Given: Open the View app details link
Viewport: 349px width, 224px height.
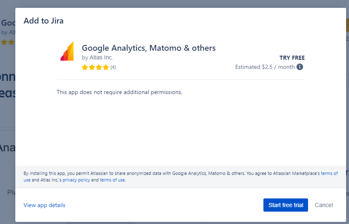Looking at the screenshot, I should pos(44,205).
